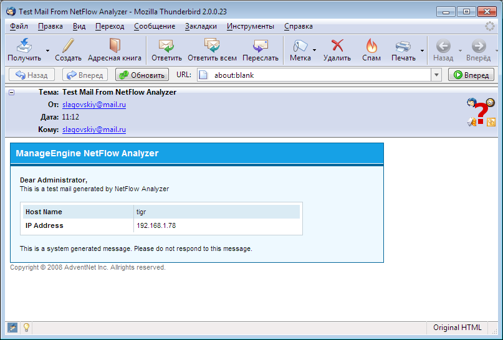Open the Печать print dropdown arrow
Screen dimensions: 503x340
tap(422, 50)
